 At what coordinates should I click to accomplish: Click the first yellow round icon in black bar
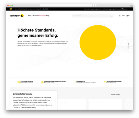click(10, 9)
